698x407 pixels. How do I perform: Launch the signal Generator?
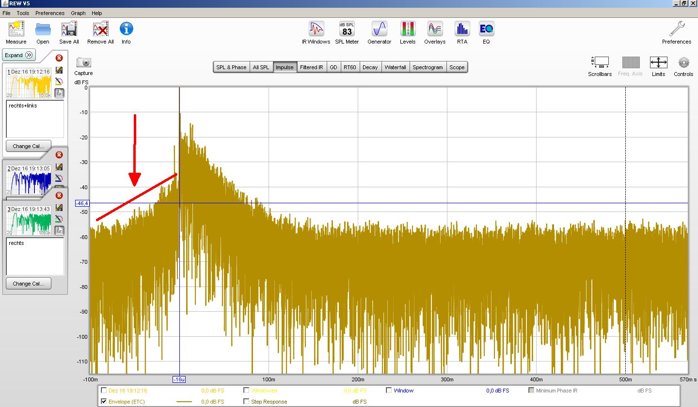tap(379, 29)
